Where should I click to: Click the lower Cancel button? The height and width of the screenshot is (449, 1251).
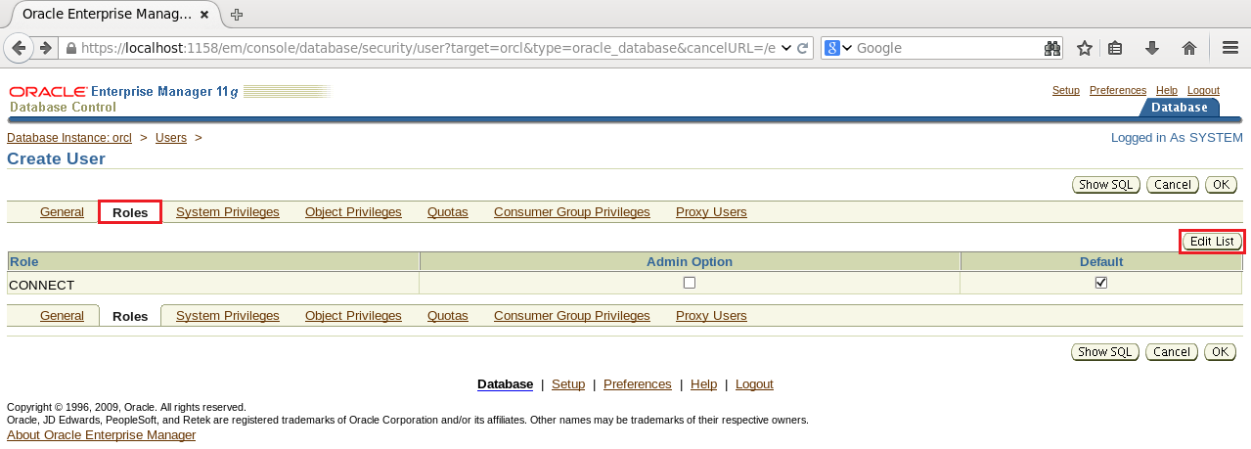(x=1173, y=351)
